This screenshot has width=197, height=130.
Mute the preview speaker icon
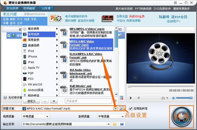174,98
